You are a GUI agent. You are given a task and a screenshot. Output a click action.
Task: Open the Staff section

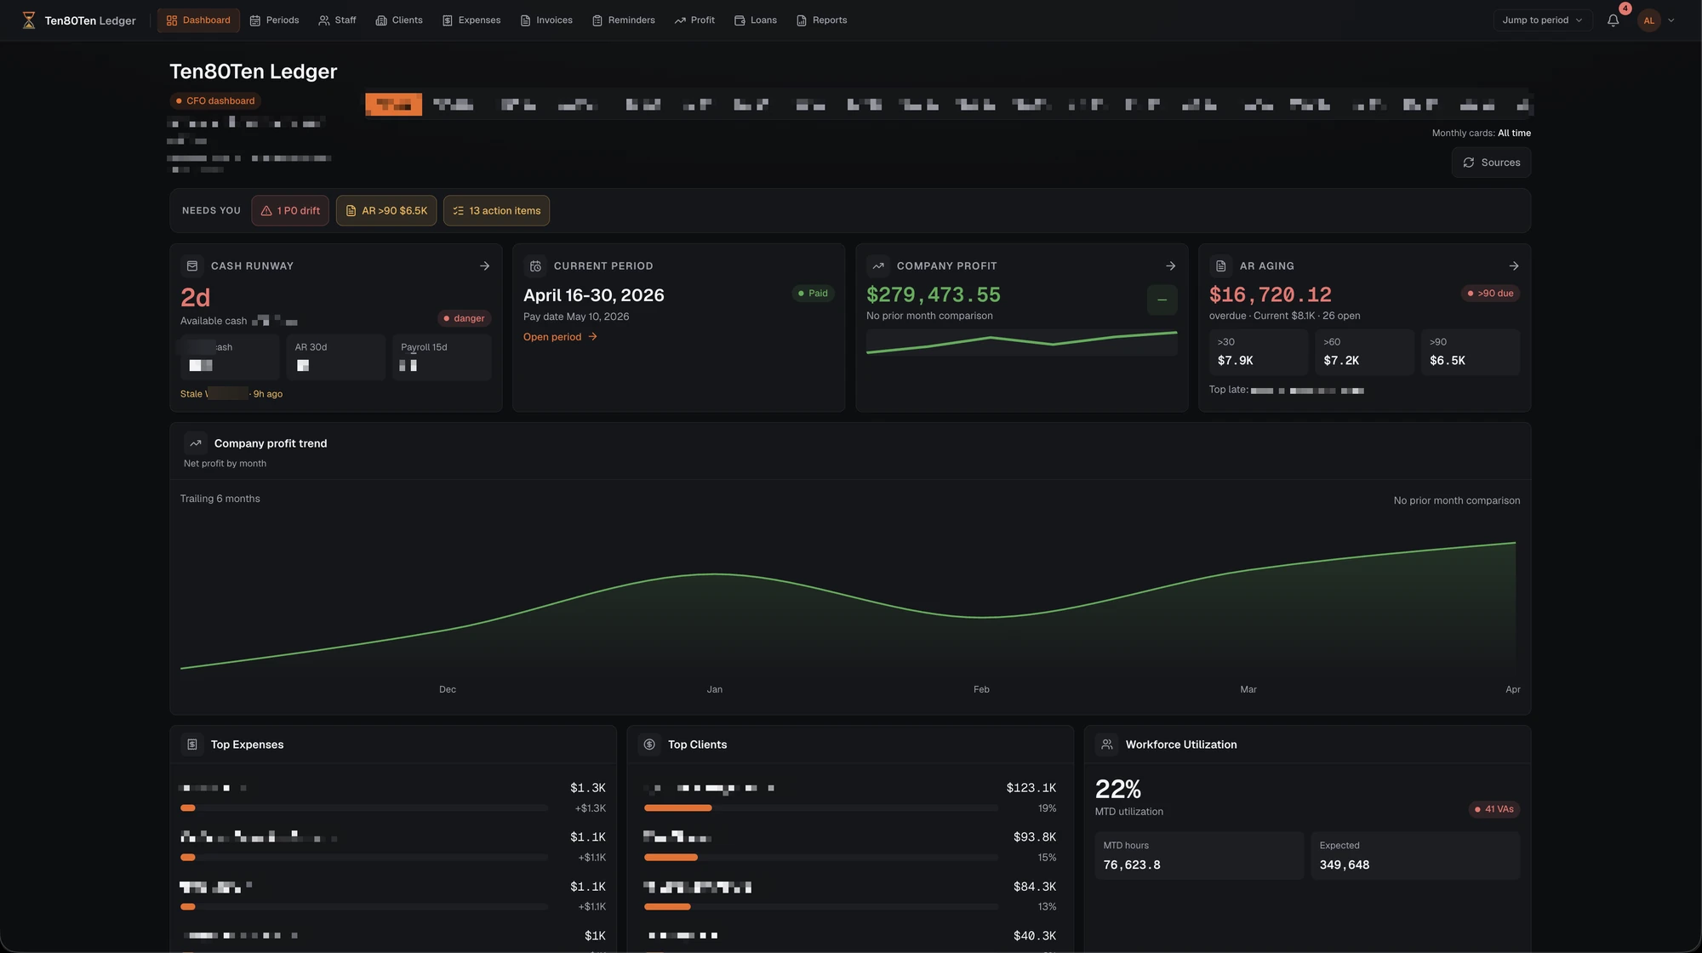coord(337,20)
